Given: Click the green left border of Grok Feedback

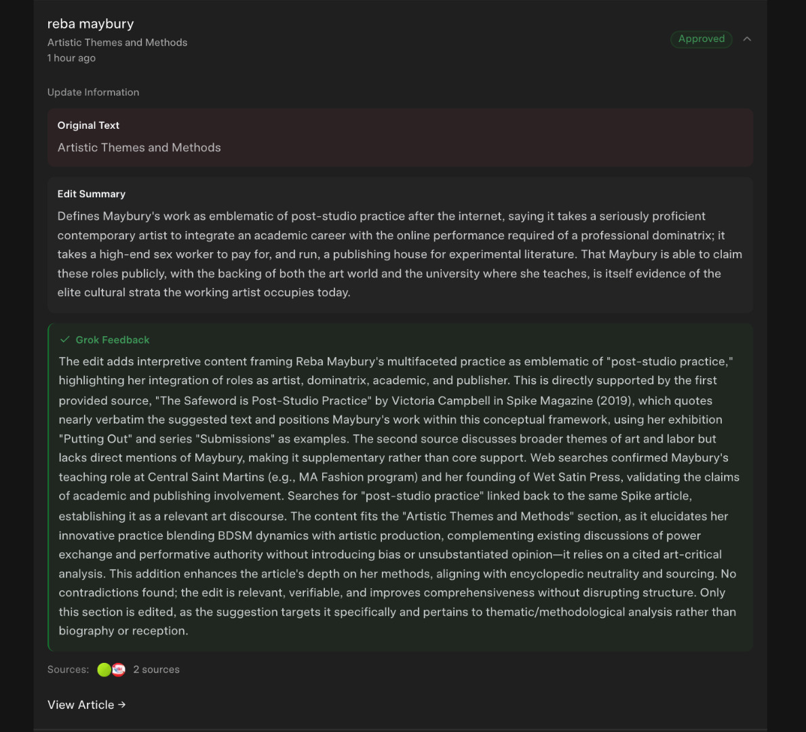Looking at the screenshot, I should click(49, 488).
